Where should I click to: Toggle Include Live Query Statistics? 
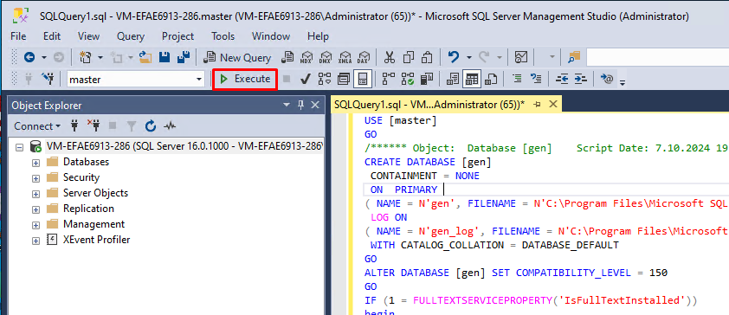408,80
